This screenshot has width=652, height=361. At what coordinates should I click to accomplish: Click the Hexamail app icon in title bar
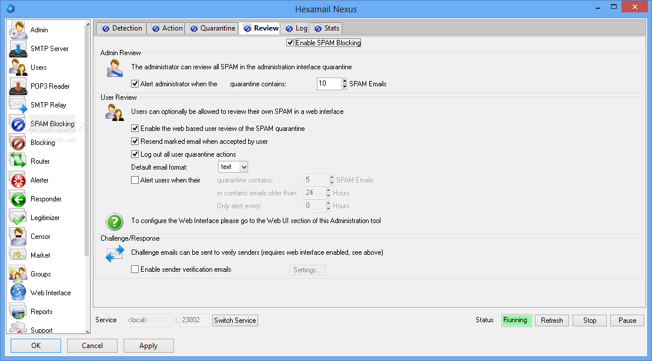[x=11, y=9]
